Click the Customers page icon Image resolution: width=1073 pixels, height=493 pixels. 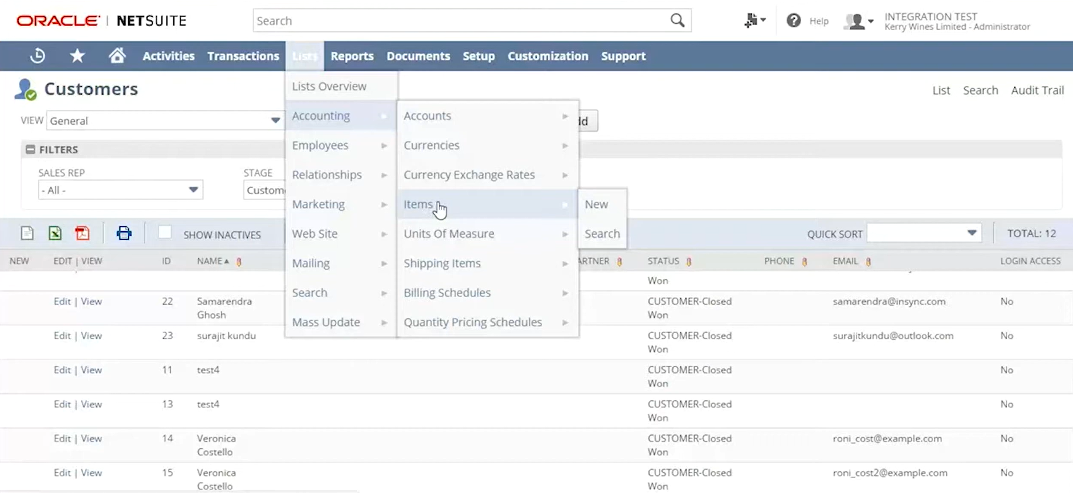(x=26, y=89)
